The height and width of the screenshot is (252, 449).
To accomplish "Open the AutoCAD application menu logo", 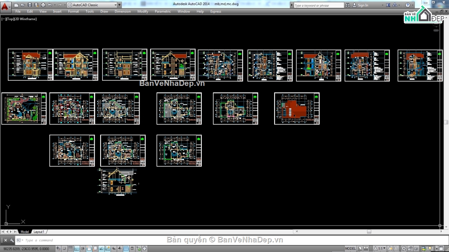I will point(5,6).
